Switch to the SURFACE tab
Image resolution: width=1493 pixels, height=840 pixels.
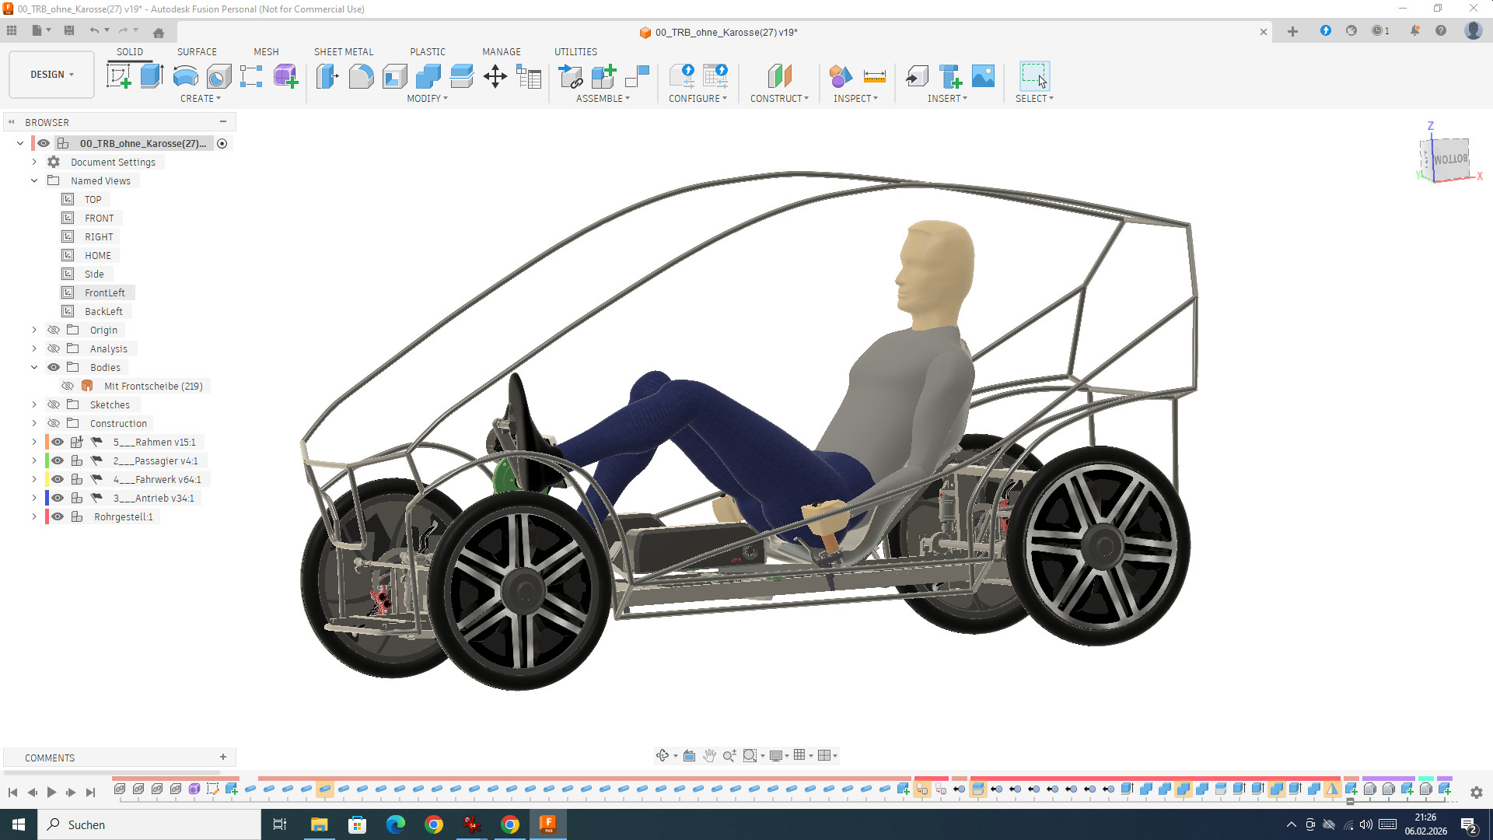197,51
